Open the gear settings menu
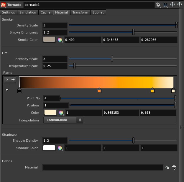The image size is (184, 182). pyautogui.click(x=158, y=5)
